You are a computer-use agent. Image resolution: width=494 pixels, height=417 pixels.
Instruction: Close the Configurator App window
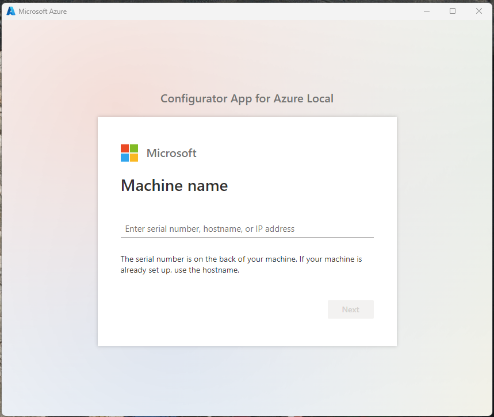coord(479,11)
